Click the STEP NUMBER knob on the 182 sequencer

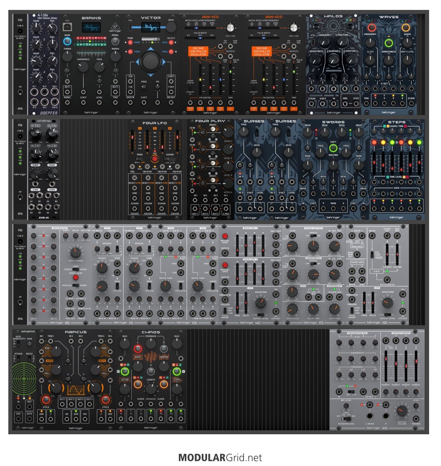75,252
